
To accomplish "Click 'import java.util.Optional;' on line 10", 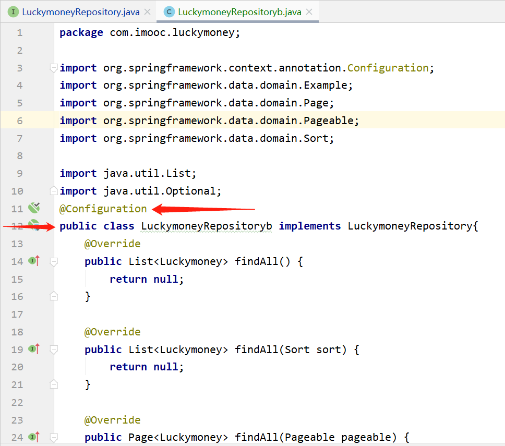I will tap(140, 191).
